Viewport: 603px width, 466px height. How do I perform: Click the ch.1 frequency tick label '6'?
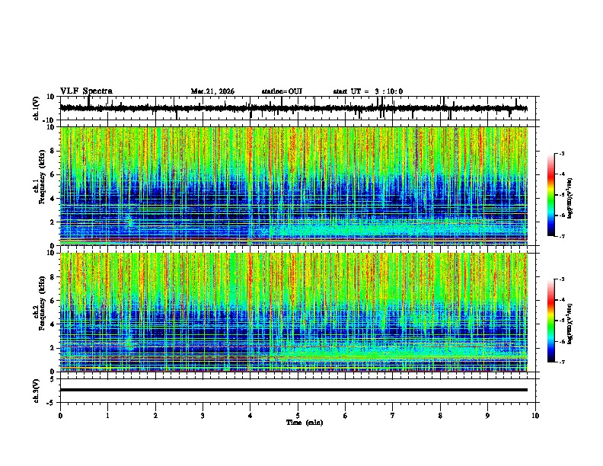click(53, 174)
